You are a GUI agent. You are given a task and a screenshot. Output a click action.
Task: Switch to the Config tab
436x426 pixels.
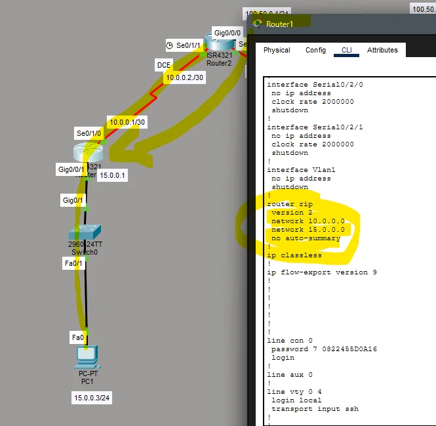pyautogui.click(x=315, y=50)
